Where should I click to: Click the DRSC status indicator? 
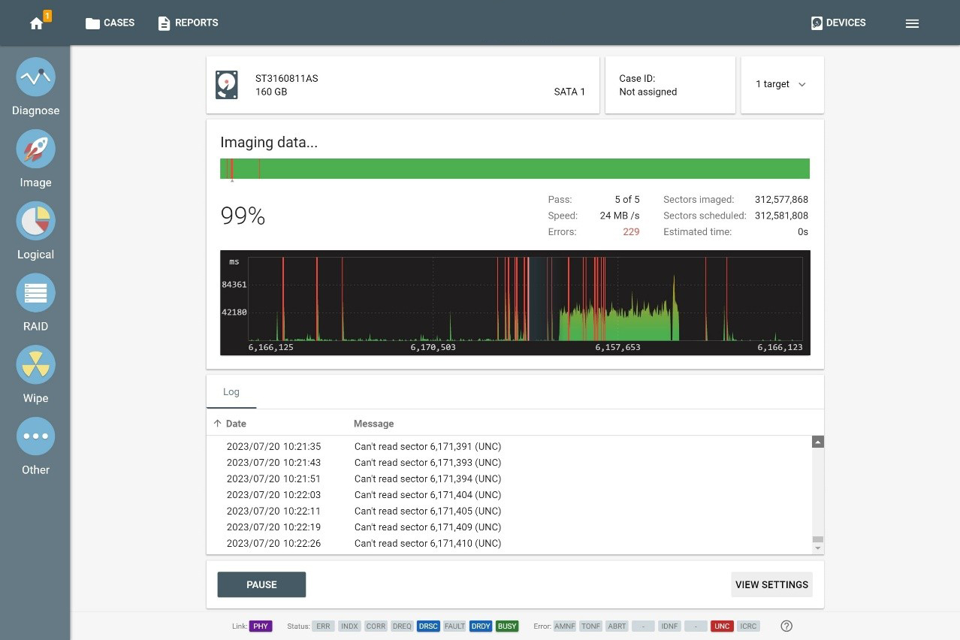[x=428, y=626]
